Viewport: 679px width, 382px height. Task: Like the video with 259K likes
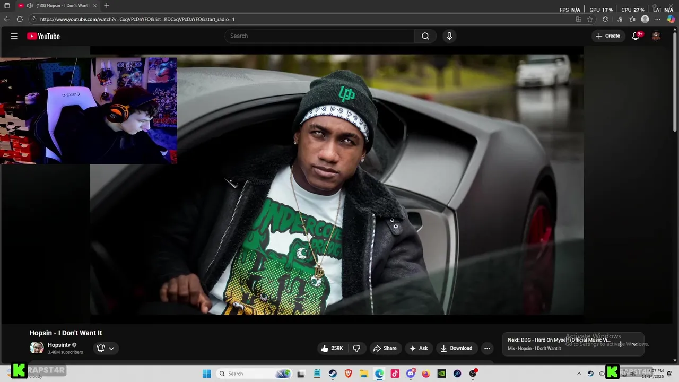[332, 348]
